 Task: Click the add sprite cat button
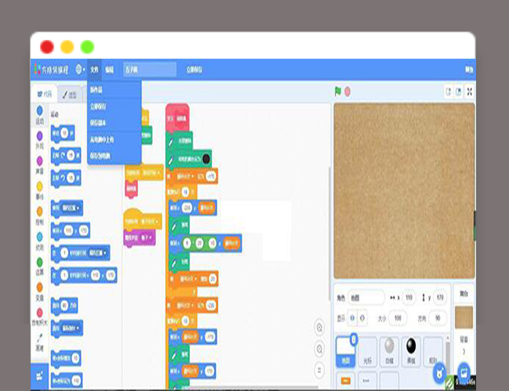pyautogui.click(x=440, y=372)
